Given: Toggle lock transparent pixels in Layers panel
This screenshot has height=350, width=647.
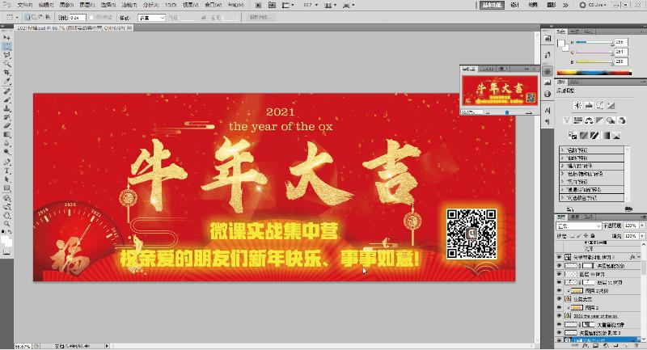Looking at the screenshot, I should tap(573, 236).
